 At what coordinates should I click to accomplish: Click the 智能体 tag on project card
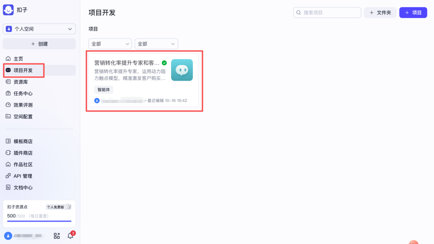coord(104,89)
